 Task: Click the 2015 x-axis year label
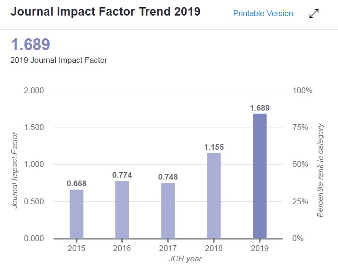[77, 248]
